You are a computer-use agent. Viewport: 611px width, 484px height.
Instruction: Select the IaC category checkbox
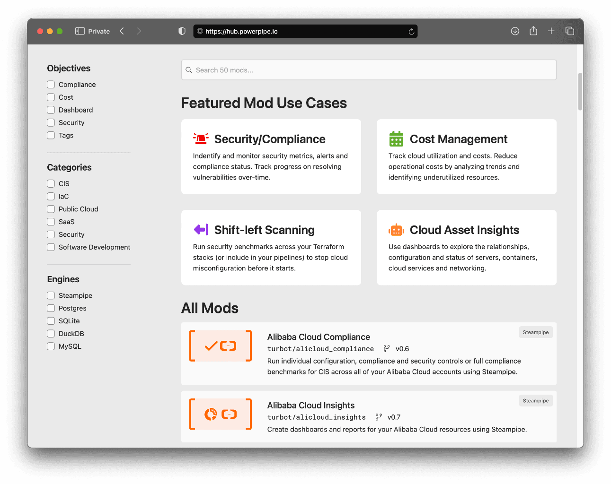click(51, 196)
